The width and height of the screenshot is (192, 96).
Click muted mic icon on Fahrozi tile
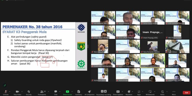[167, 66]
